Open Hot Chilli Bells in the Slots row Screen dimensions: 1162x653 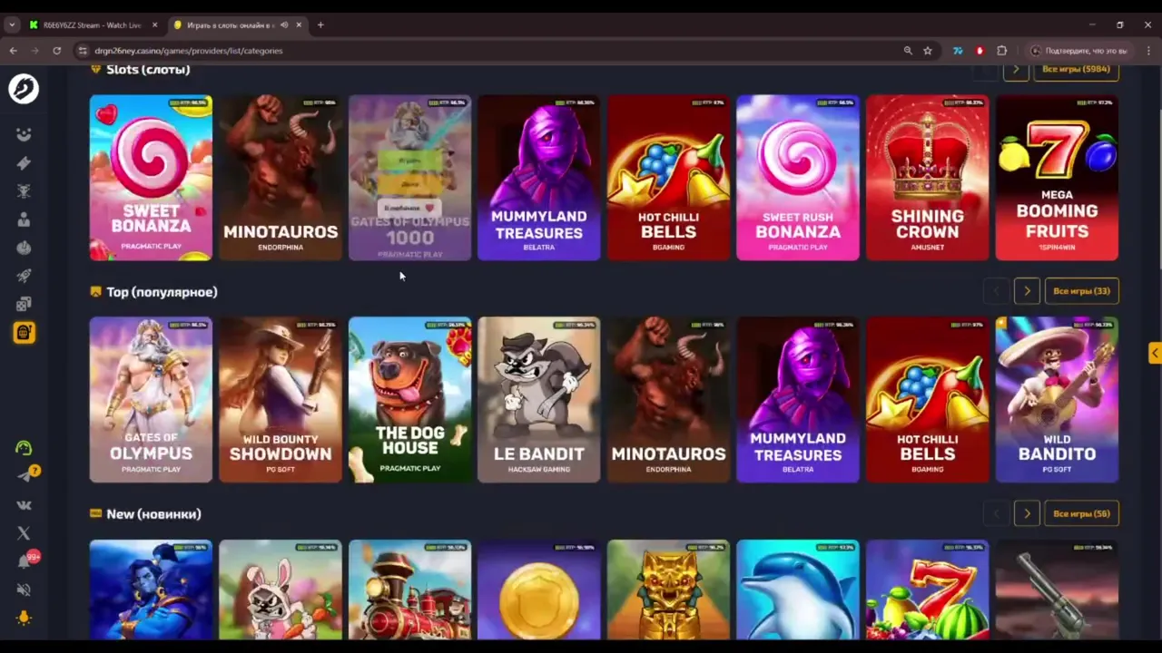668,178
